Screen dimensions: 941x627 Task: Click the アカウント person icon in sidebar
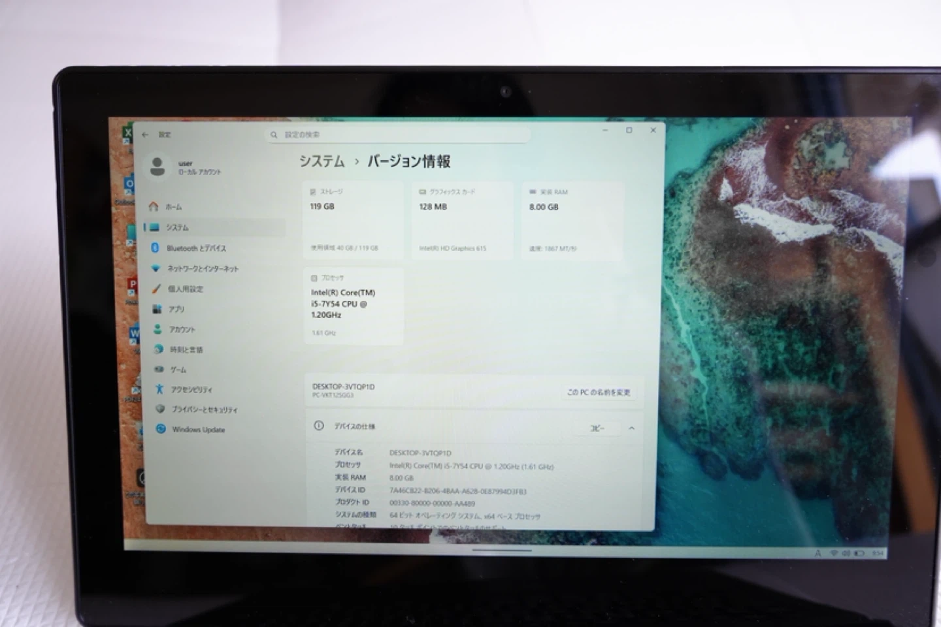click(157, 329)
